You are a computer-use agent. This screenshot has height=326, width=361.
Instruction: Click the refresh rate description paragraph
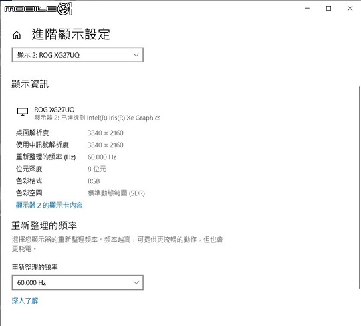[117, 244]
